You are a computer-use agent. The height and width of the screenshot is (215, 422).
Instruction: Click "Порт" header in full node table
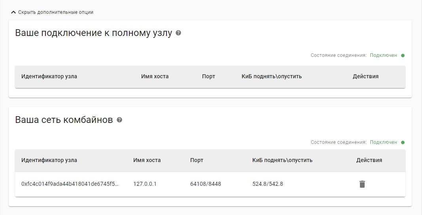(208, 76)
